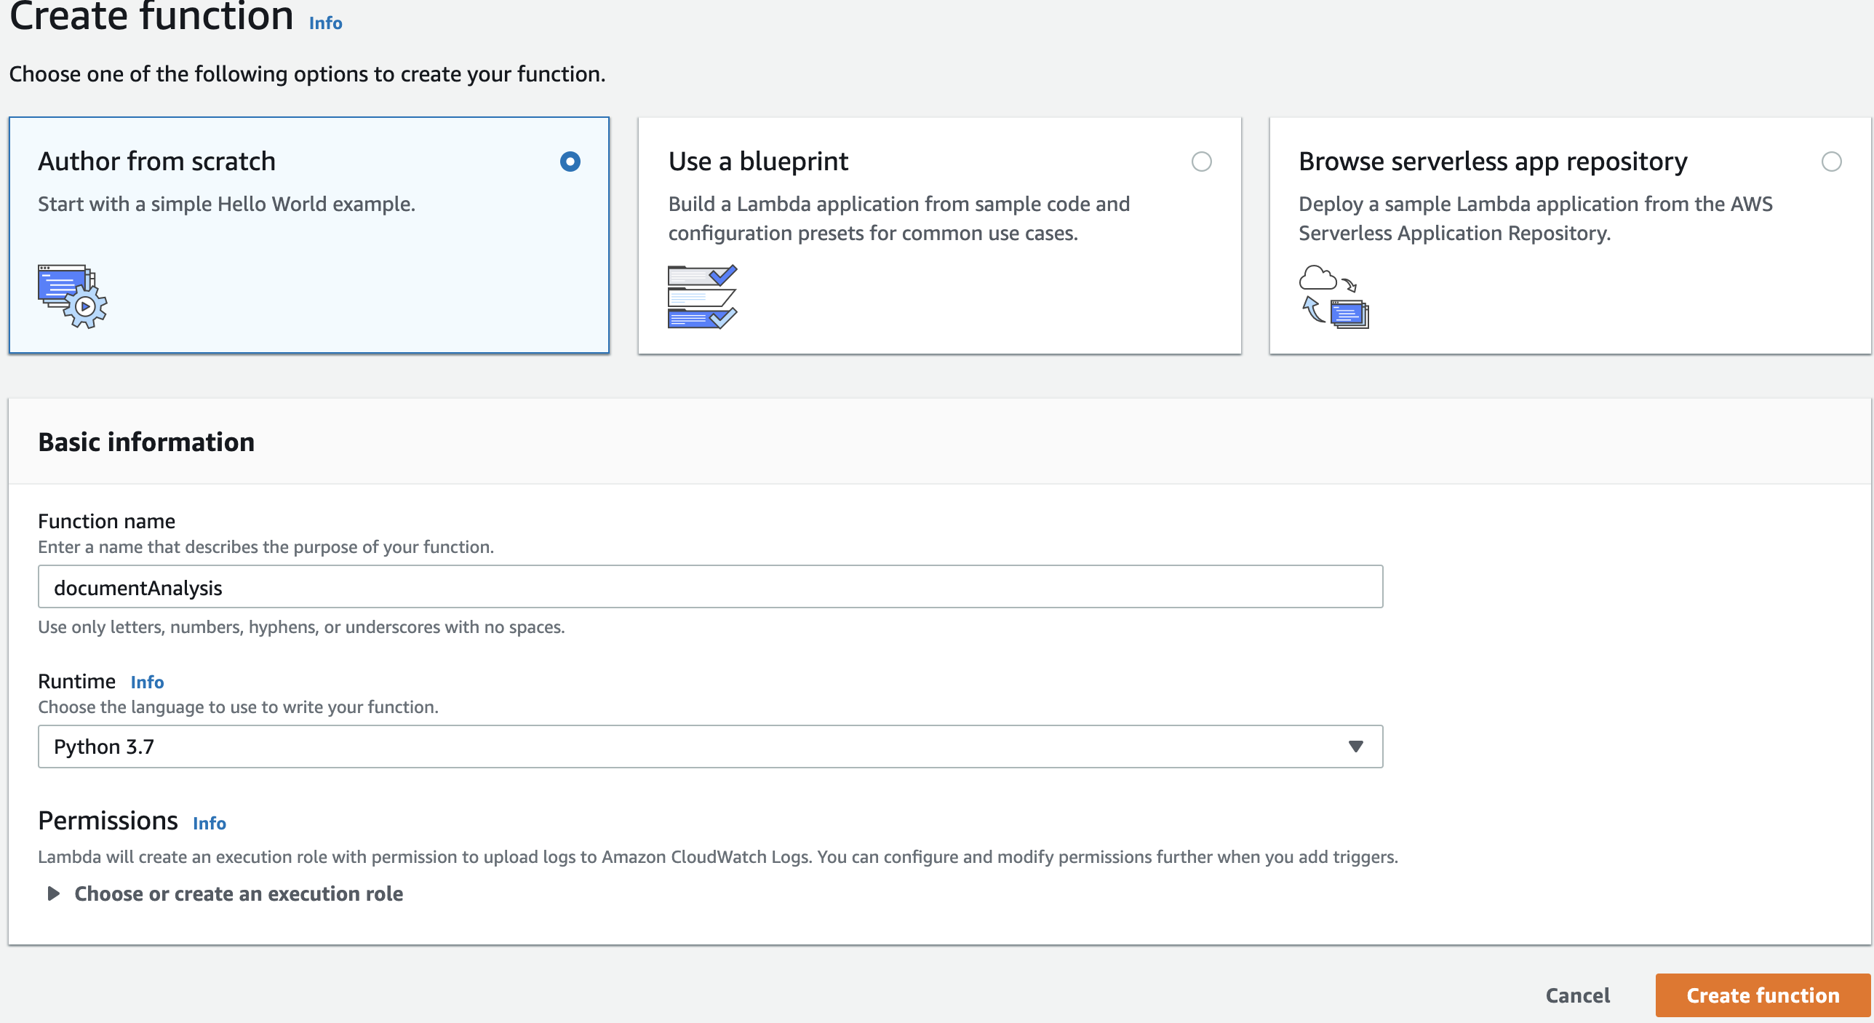The height and width of the screenshot is (1023, 1874).
Task: Select the Use a blueprint radio button
Action: pos(1202,162)
